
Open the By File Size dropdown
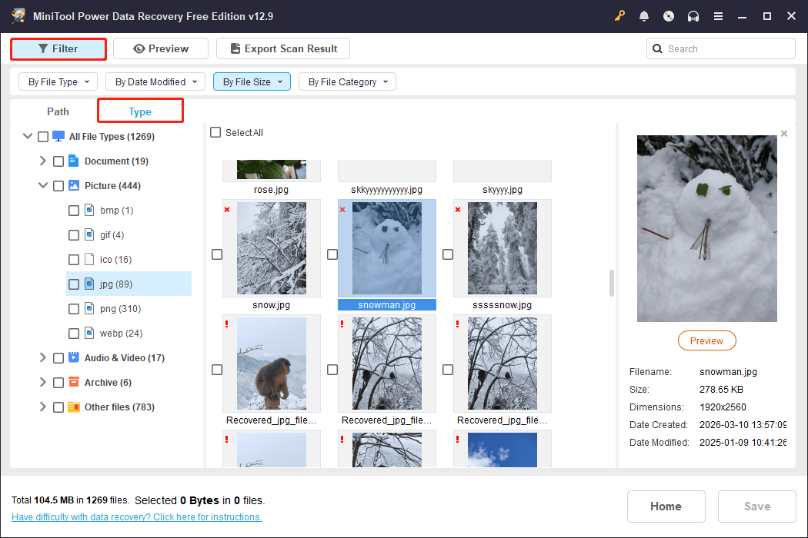tap(252, 82)
